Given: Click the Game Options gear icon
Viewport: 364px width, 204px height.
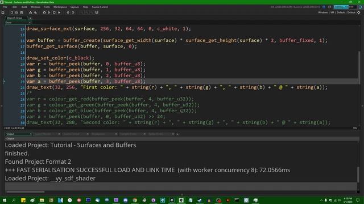Looking at the screenshot, I should coord(68,12).
